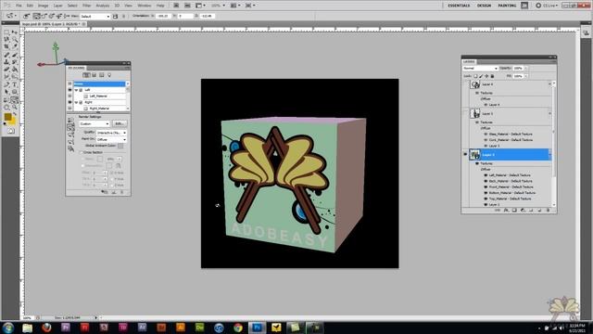Show Layer 3 visibility in Layers panel
The image size is (593, 334).
point(465,113)
